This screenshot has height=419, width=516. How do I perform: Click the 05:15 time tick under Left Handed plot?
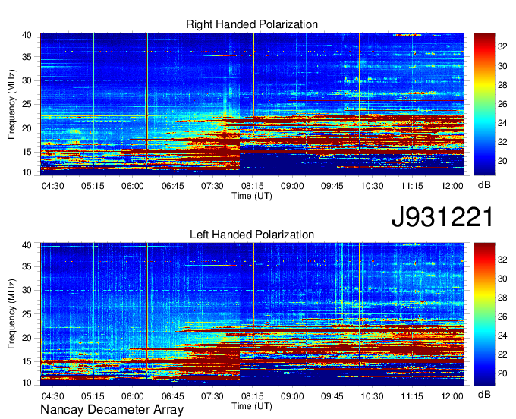93,396
